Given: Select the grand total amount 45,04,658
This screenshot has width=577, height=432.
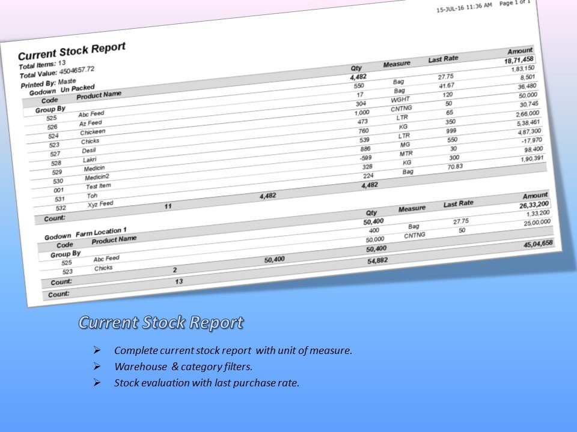Looking at the screenshot, I should click(537, 244).
